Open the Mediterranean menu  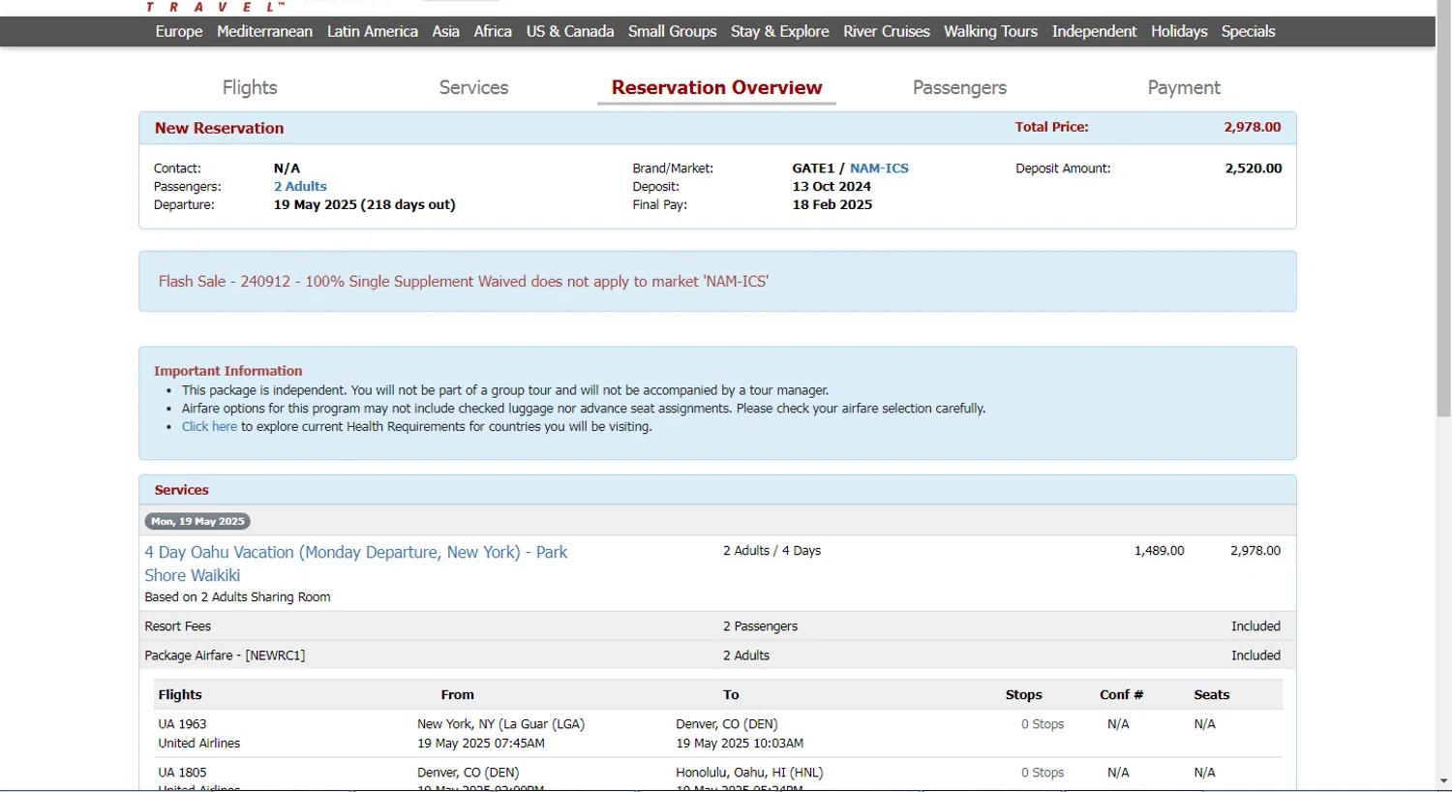264,31
